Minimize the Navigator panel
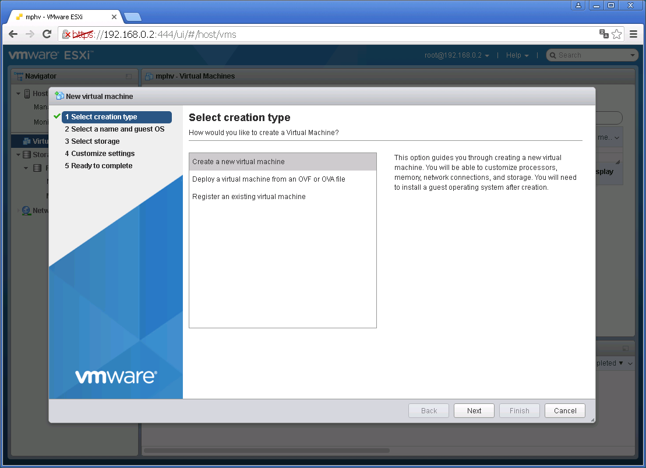This screenshot has height=468, width=646. 129,77
